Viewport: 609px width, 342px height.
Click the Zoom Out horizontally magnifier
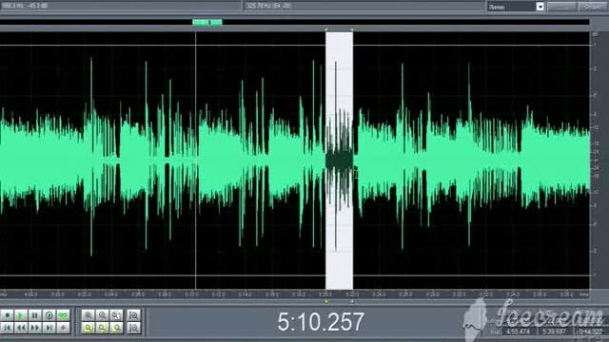point(102,315)
